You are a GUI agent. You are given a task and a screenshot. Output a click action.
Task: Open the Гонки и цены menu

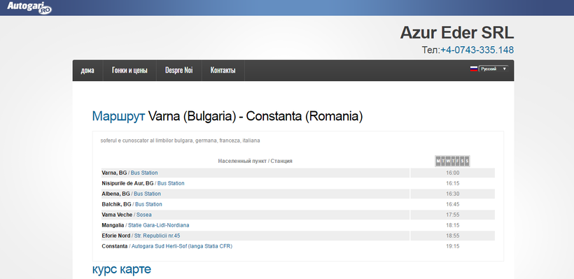pos(129,70)
